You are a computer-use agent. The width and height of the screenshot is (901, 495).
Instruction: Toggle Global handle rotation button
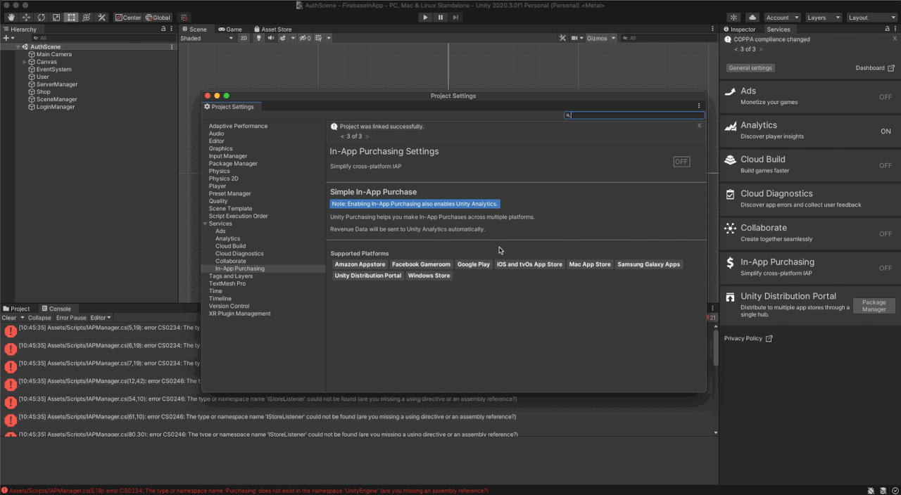(x=158, y=18)
